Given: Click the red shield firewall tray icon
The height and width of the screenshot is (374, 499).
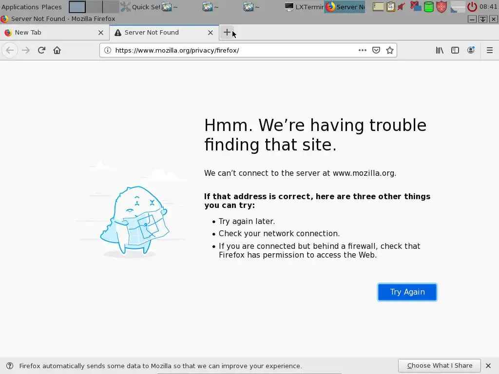Looking at the screenshot, I should (x=441, y=7).
